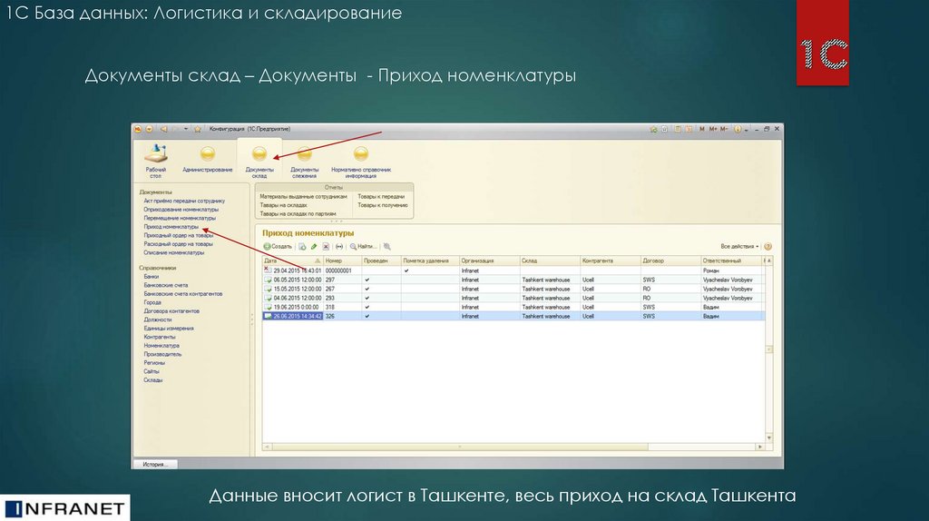The height and width of the screenshot is (521, 929).
Task: Click the Создать button
Action: (x=278, y=246)
